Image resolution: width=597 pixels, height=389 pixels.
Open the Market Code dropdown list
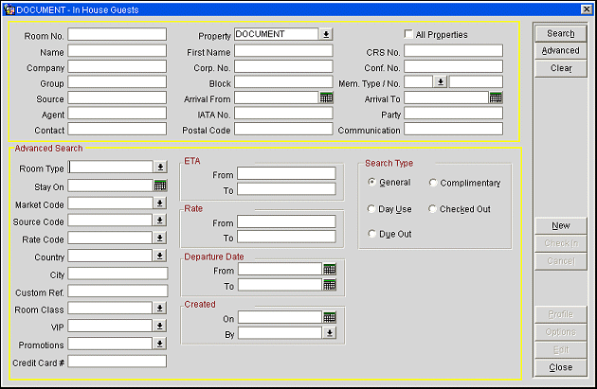pyautogui.click(x=160, y=204)
